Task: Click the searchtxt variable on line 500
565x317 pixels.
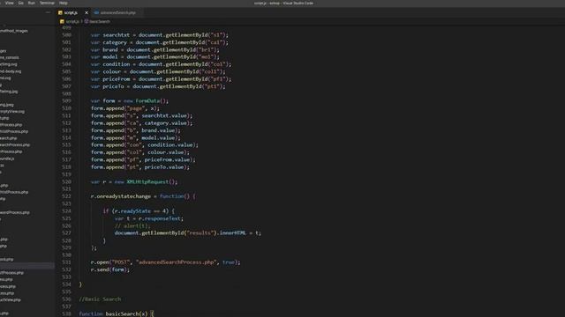Action: [x=116, y=35]
